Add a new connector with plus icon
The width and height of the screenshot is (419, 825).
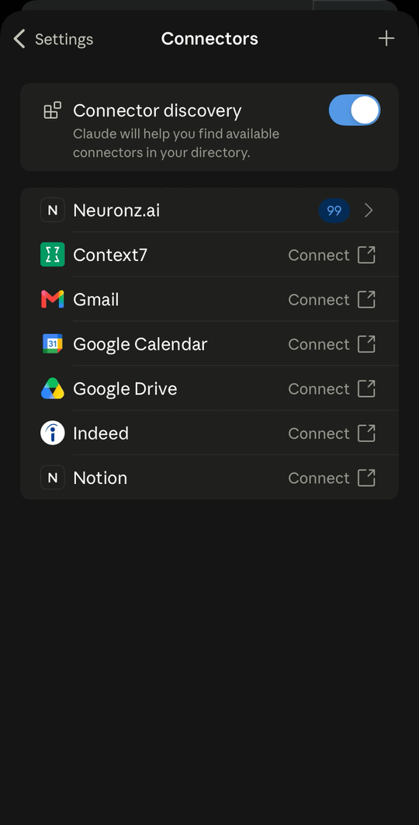(386, 38)
